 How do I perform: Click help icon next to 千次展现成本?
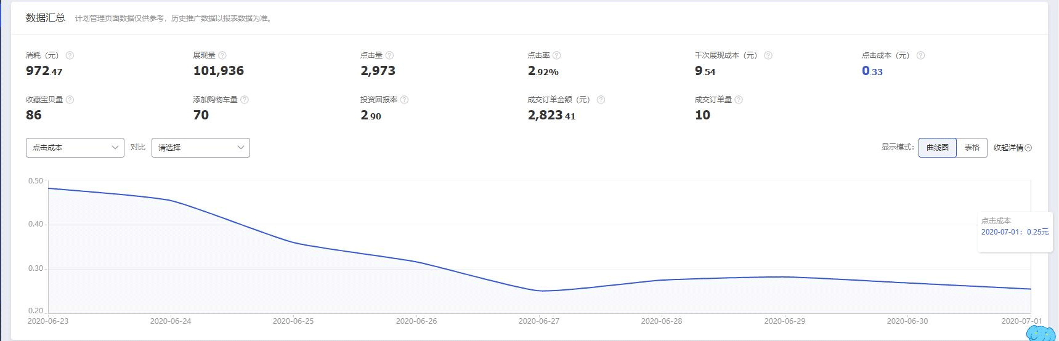[x=768, y=55]
